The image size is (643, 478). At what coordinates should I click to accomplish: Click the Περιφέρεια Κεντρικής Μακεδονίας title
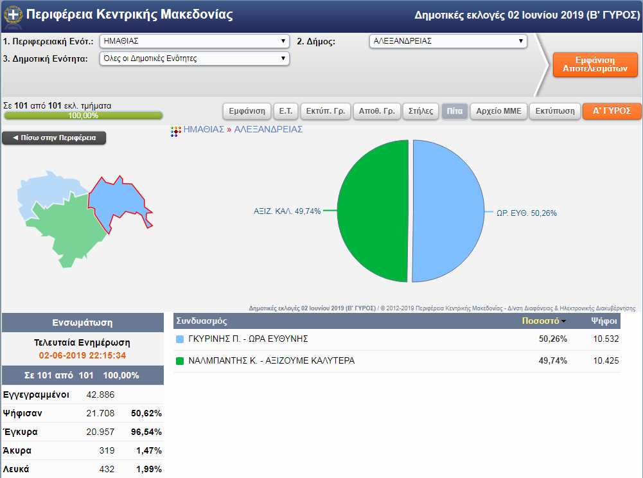tap(130, 14)
